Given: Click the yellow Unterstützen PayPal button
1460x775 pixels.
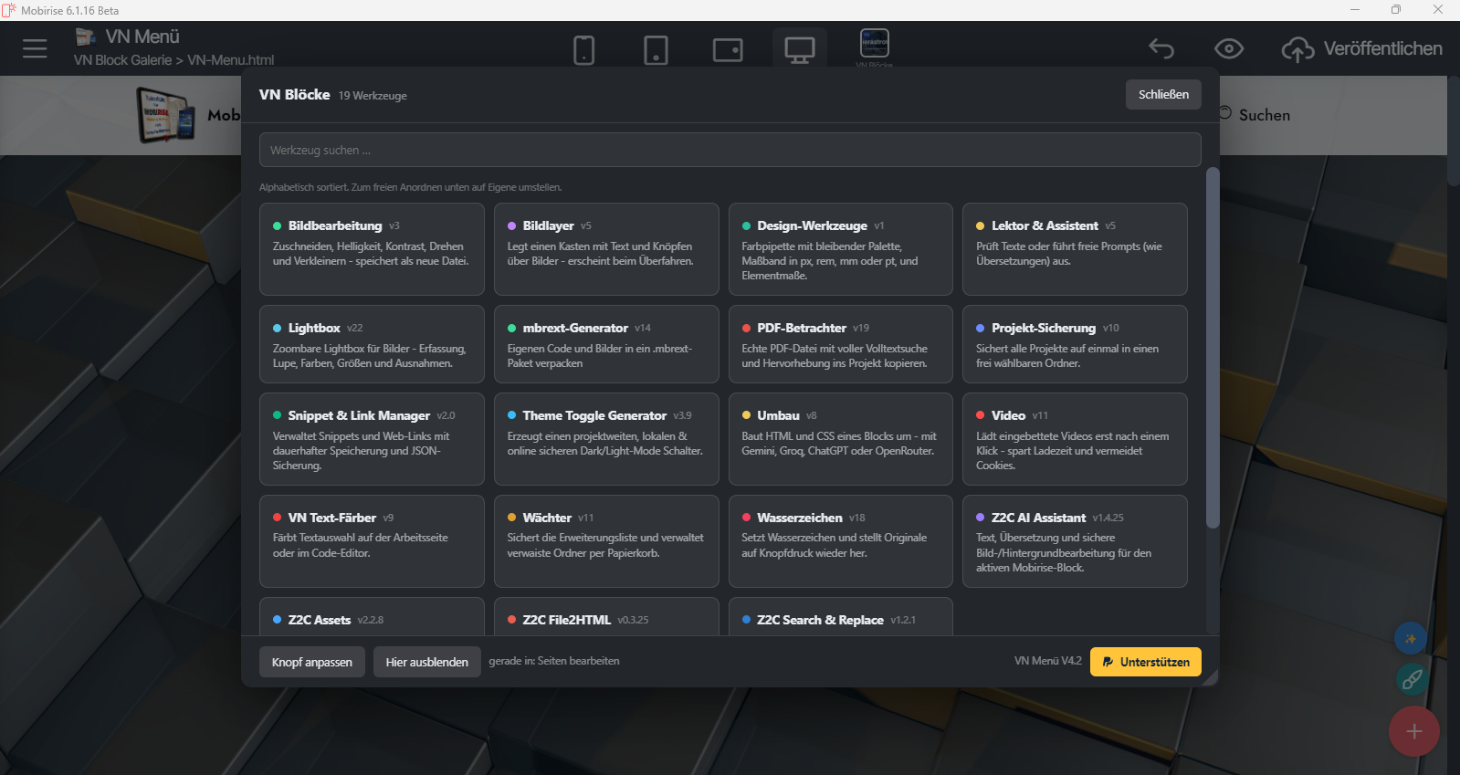Looking at the screenshot, I should click(1145, 662).
